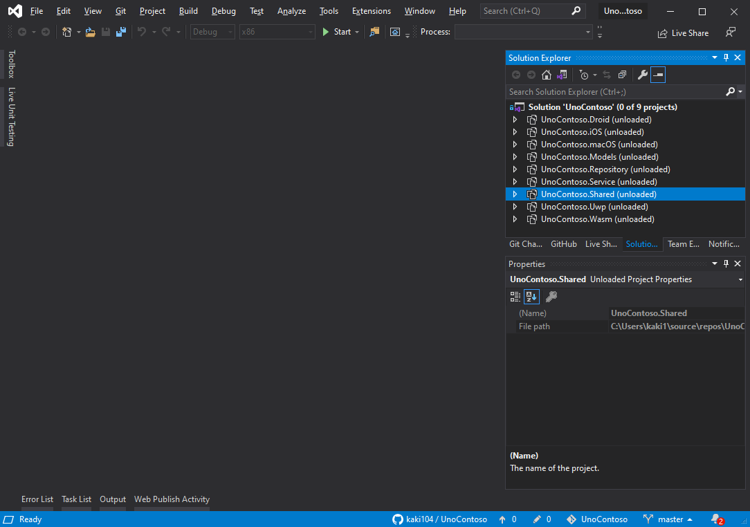This screenshot has height=527, width=750.
Task: Click the Live Share button
Action: point(683,33)
